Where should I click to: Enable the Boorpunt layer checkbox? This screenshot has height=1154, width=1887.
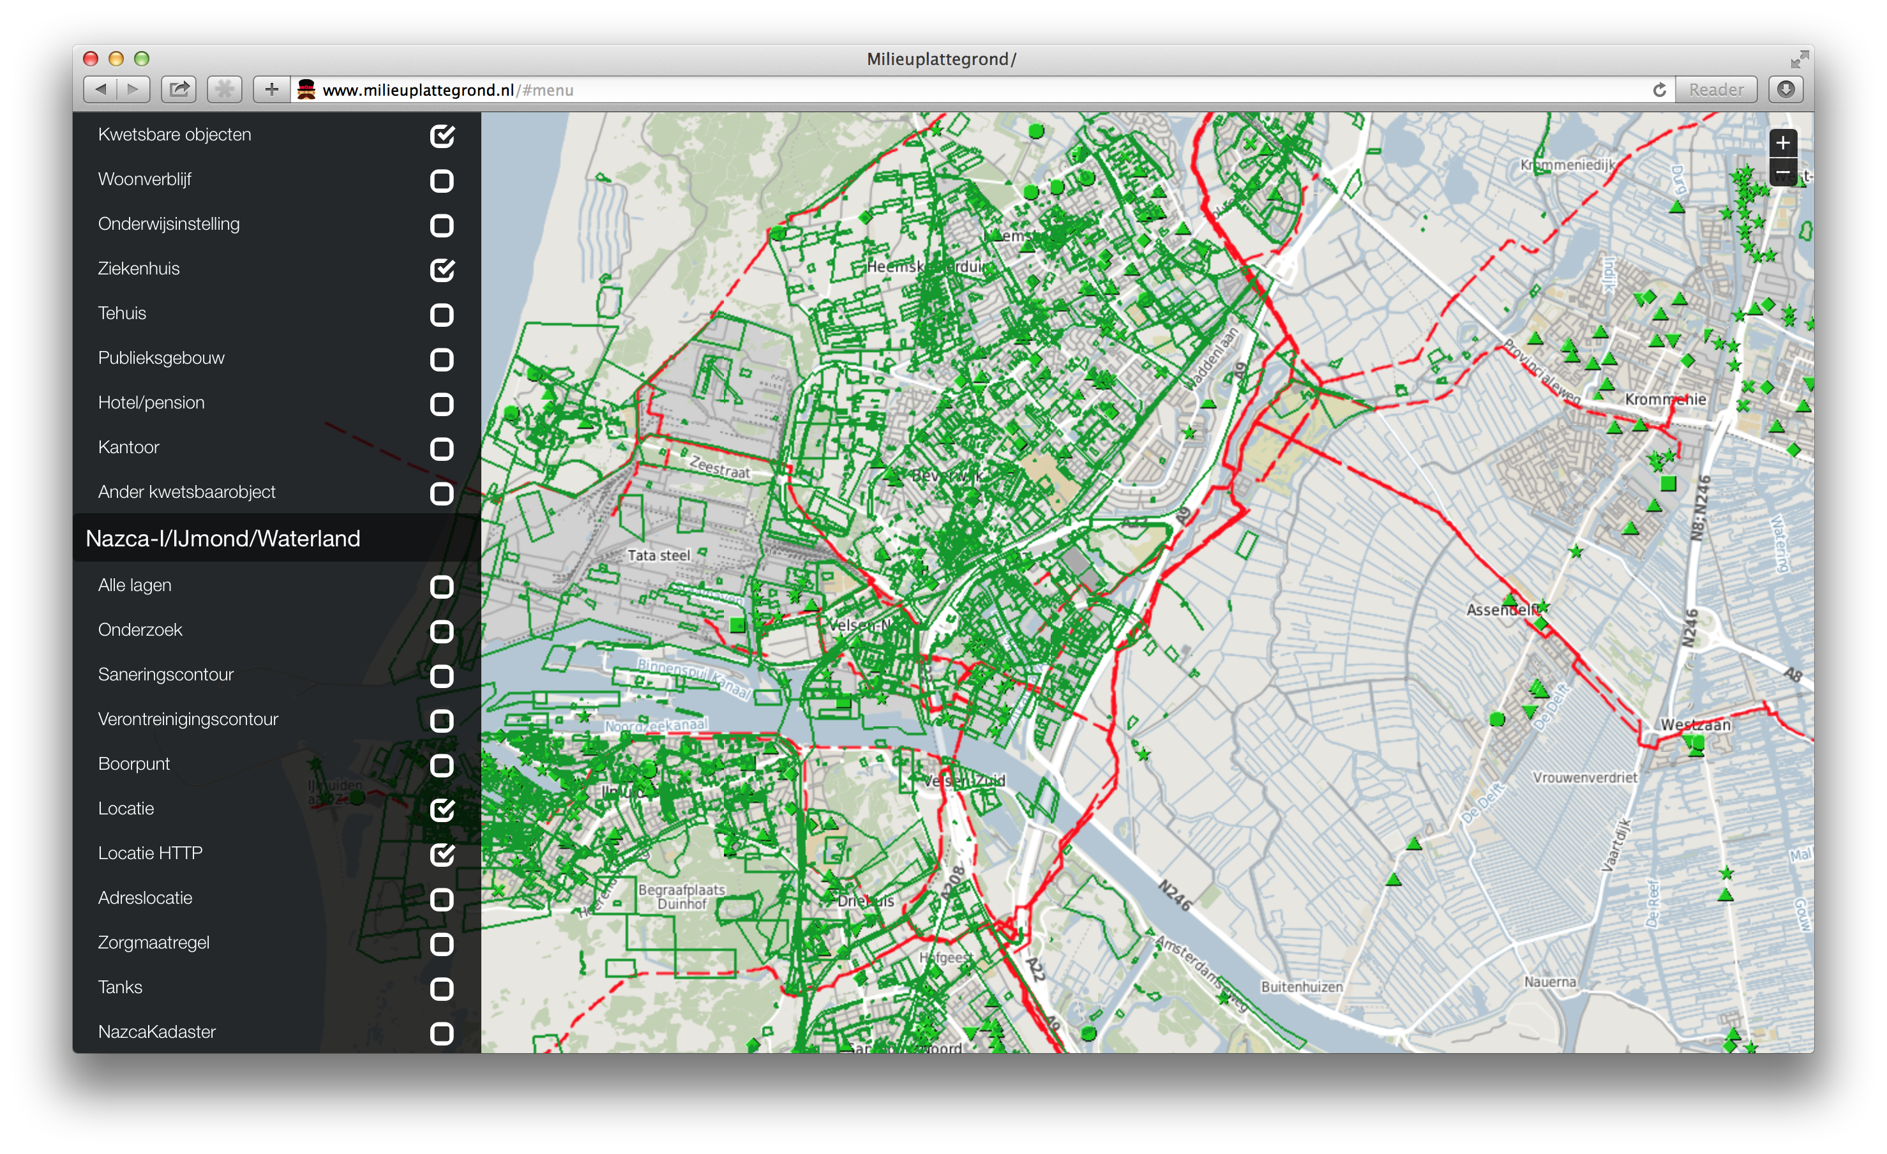tap(442, 765)
